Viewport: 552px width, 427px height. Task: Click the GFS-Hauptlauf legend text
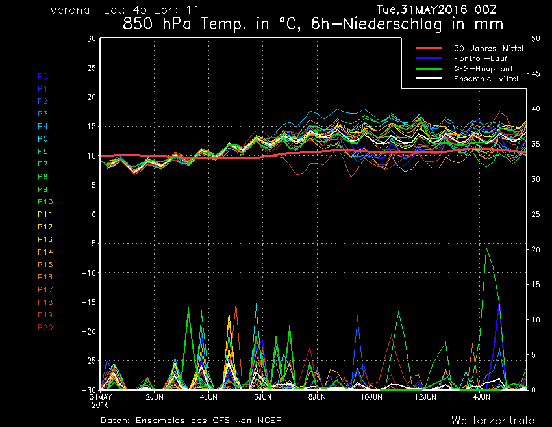(483, 69)
